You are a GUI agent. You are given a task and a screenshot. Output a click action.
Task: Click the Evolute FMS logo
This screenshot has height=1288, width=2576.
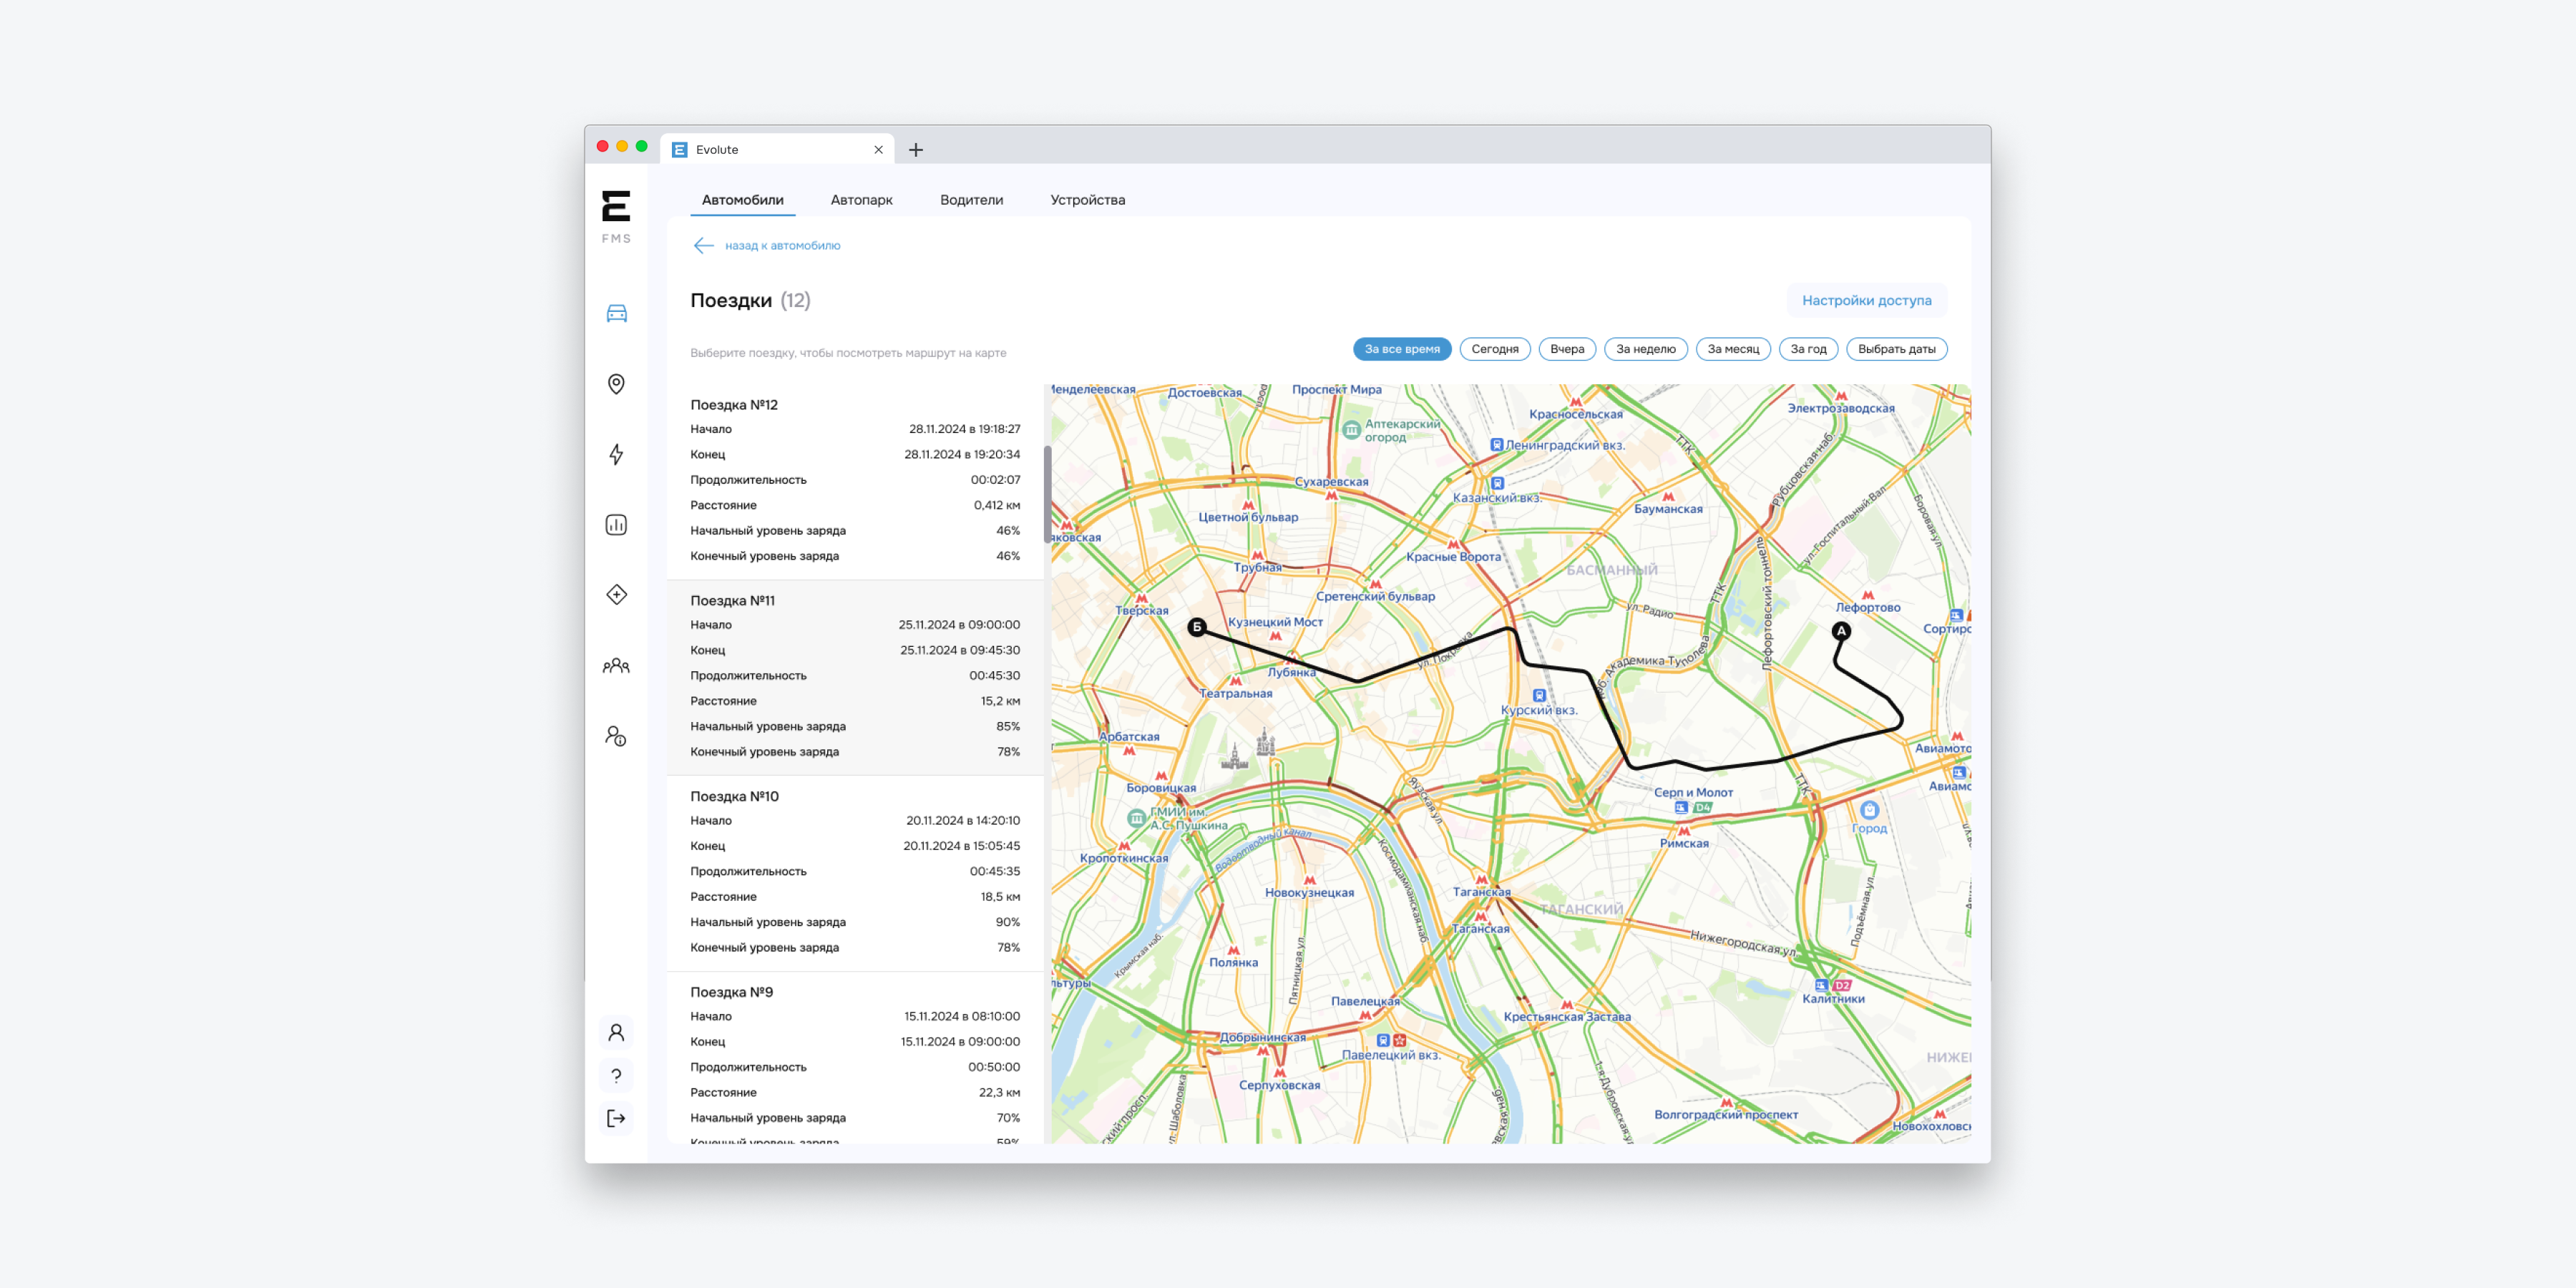[x=616, y=216]
